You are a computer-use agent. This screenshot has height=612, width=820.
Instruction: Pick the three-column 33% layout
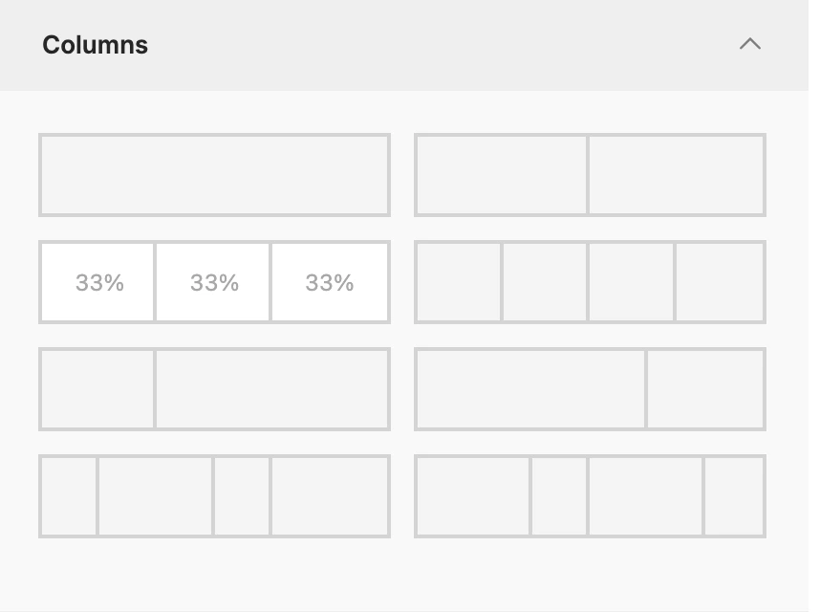coord(214,282)
